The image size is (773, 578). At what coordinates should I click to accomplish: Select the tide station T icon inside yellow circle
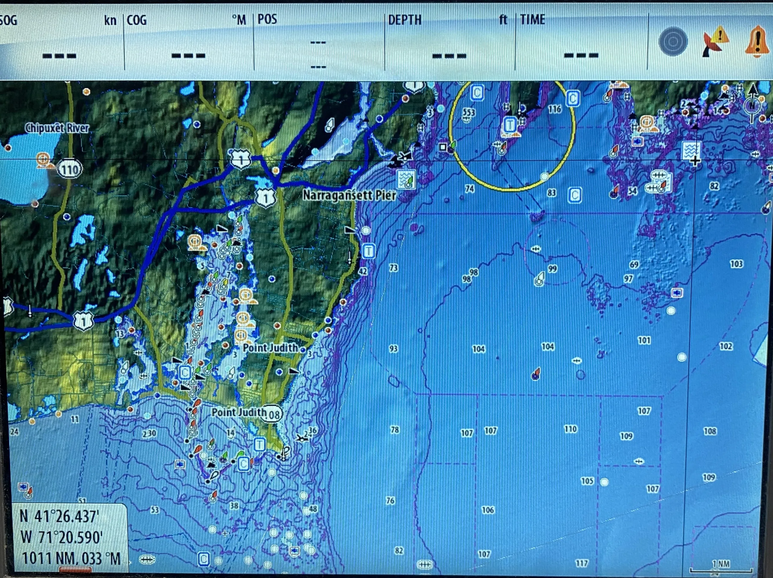pyautogui.click(x=511, y=125)
